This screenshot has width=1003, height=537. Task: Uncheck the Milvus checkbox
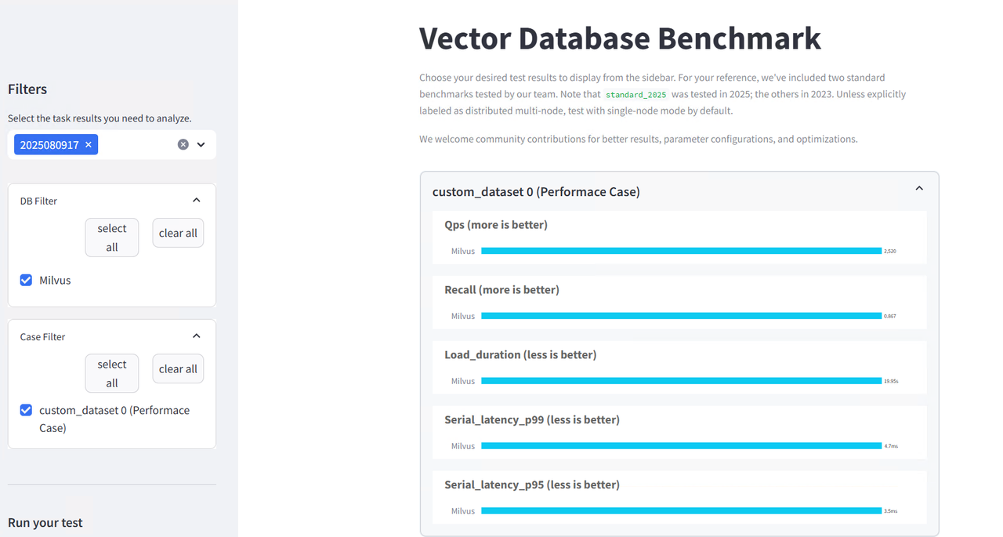point(26,280)
